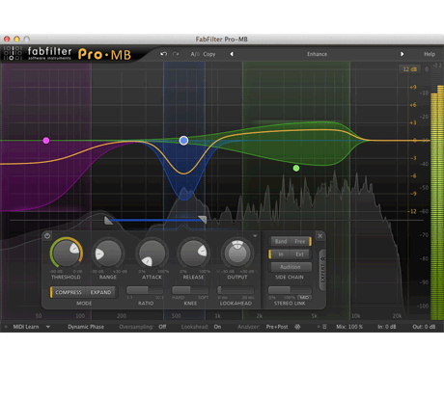Click the Threshold knob
The height and width of the screenshot is (401, 444).
coord(67,254)
